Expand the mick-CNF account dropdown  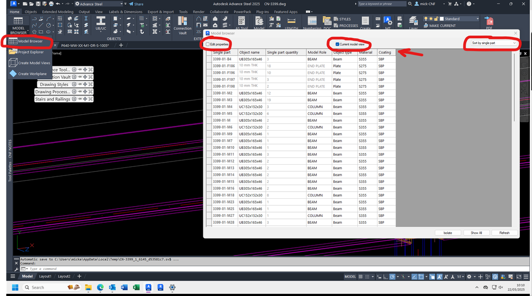[444, 4]
